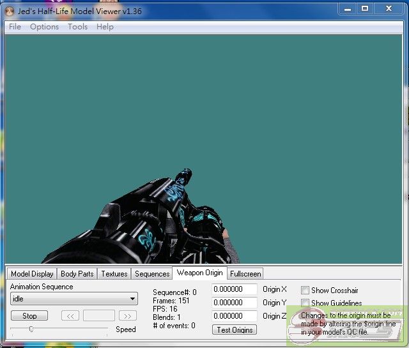Step forward with the >> frame button
The image size is (409, 348).
pyautogui.click(x=127, y=315)
